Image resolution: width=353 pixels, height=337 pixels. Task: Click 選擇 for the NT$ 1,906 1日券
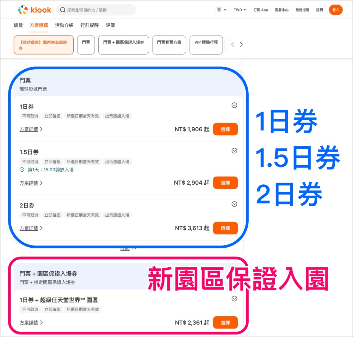[225, 129]
